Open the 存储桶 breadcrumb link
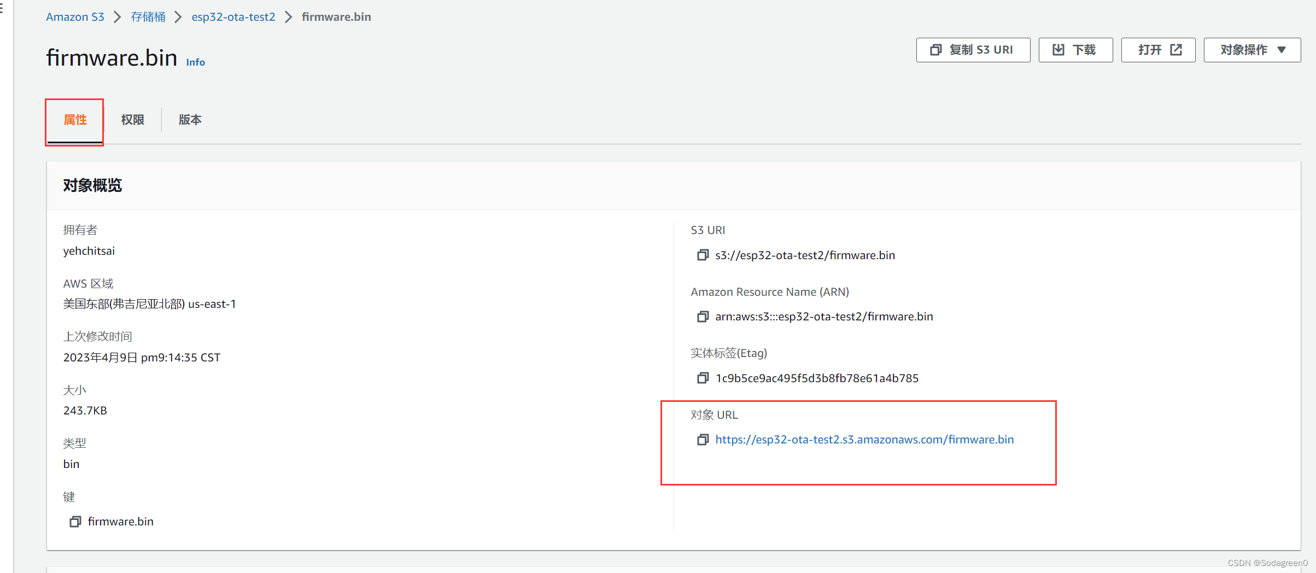Viewport: 1316px width, 573px height. tap(148, 17)
